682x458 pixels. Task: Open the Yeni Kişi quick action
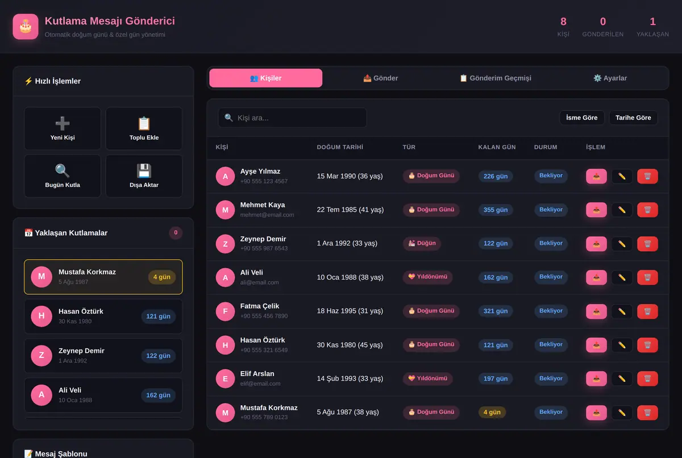pos(63,128)
